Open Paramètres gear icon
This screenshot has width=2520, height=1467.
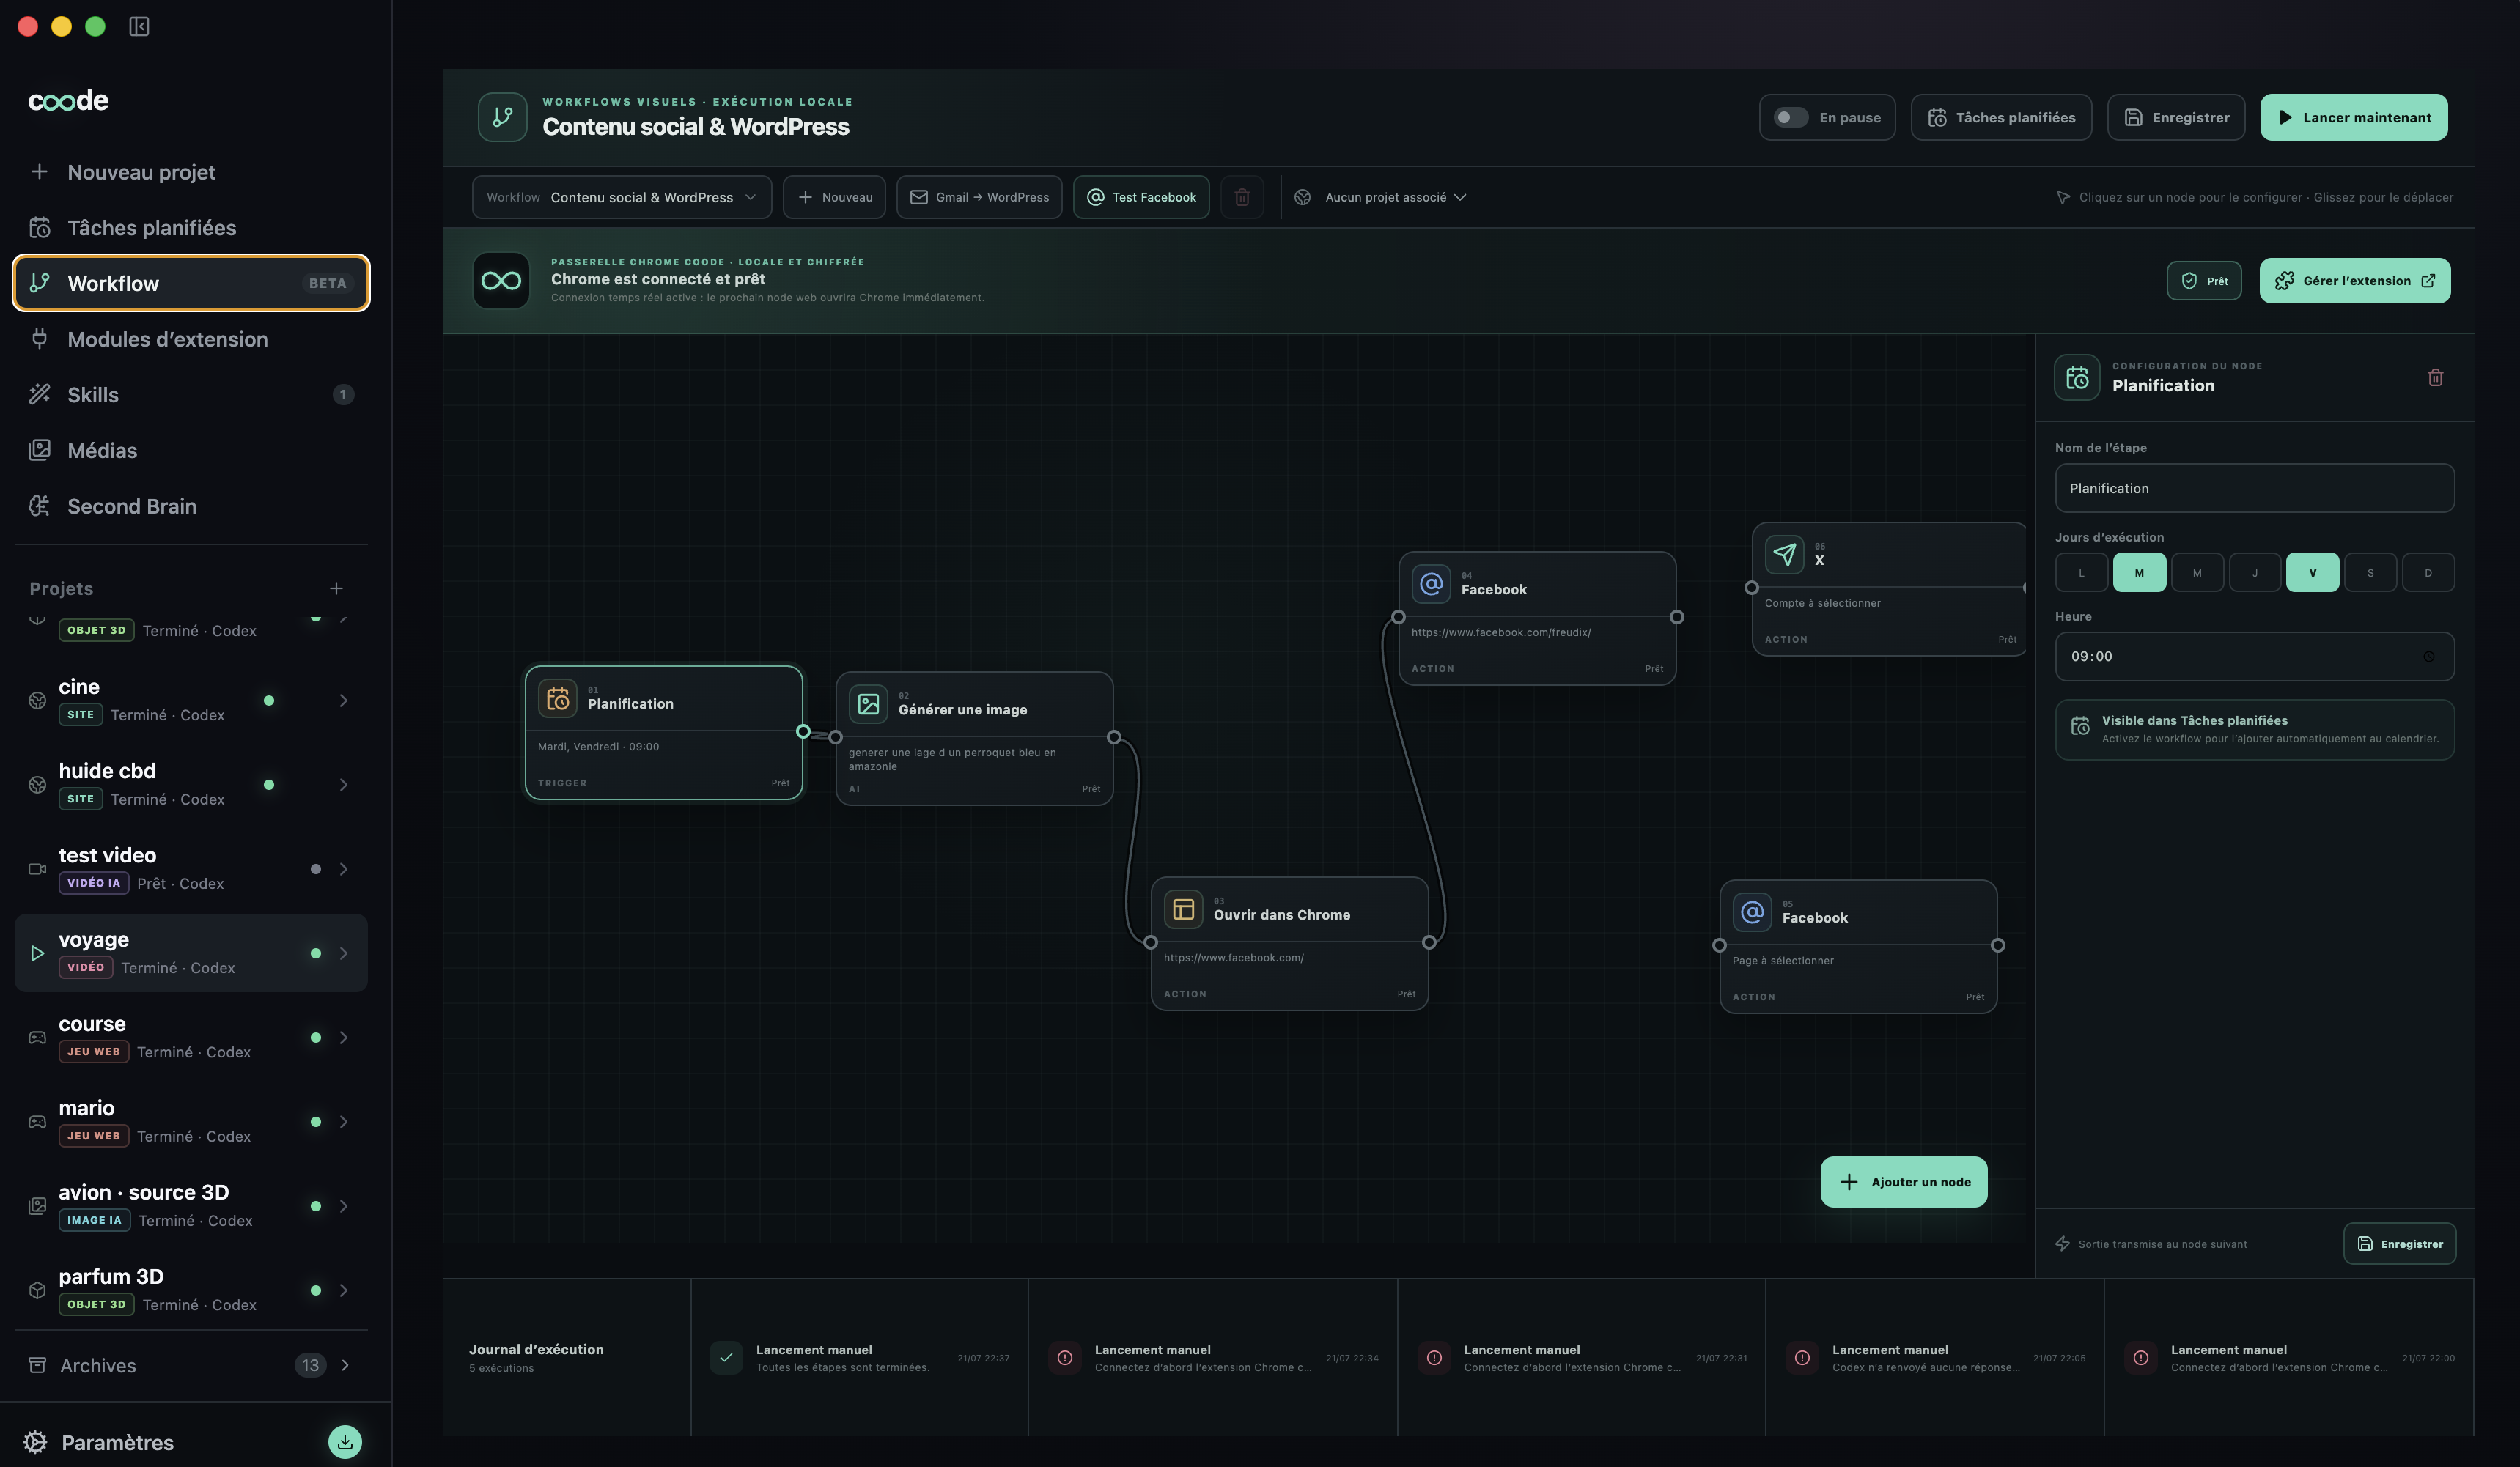(x=35, y=1442)
